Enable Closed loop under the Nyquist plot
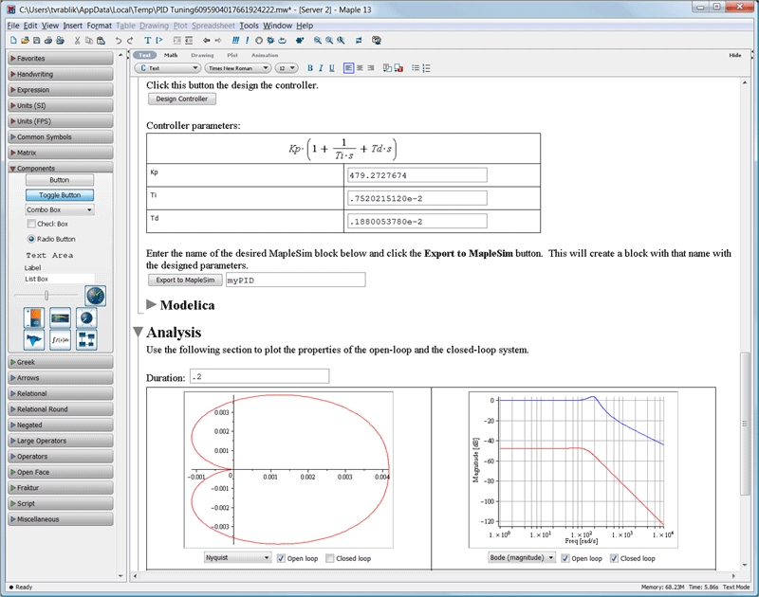759x597 pixels. pyautogui.click(x=329, y=558)
